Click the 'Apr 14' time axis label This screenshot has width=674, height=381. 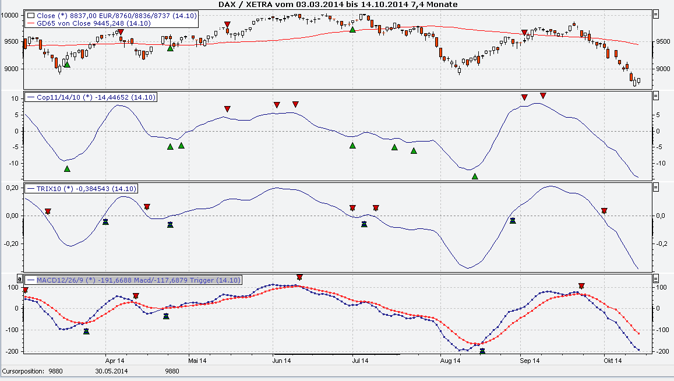coord(115,361)
